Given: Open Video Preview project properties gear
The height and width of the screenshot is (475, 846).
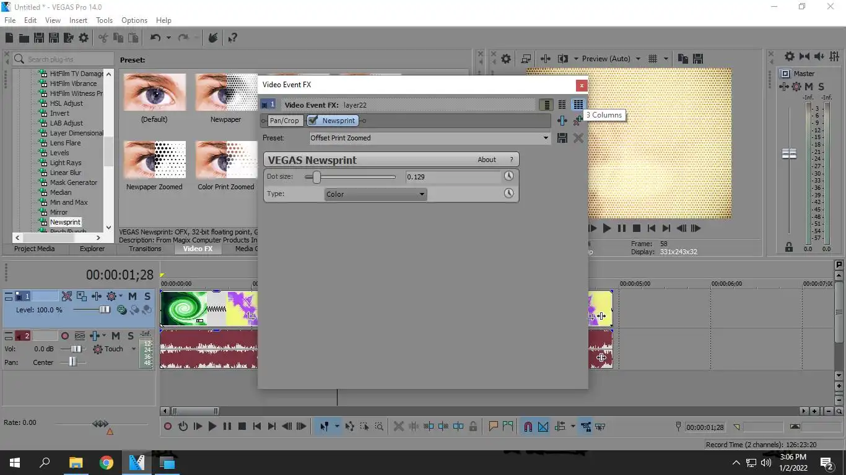Looking at the screenshot, I should tap(506, 59).
